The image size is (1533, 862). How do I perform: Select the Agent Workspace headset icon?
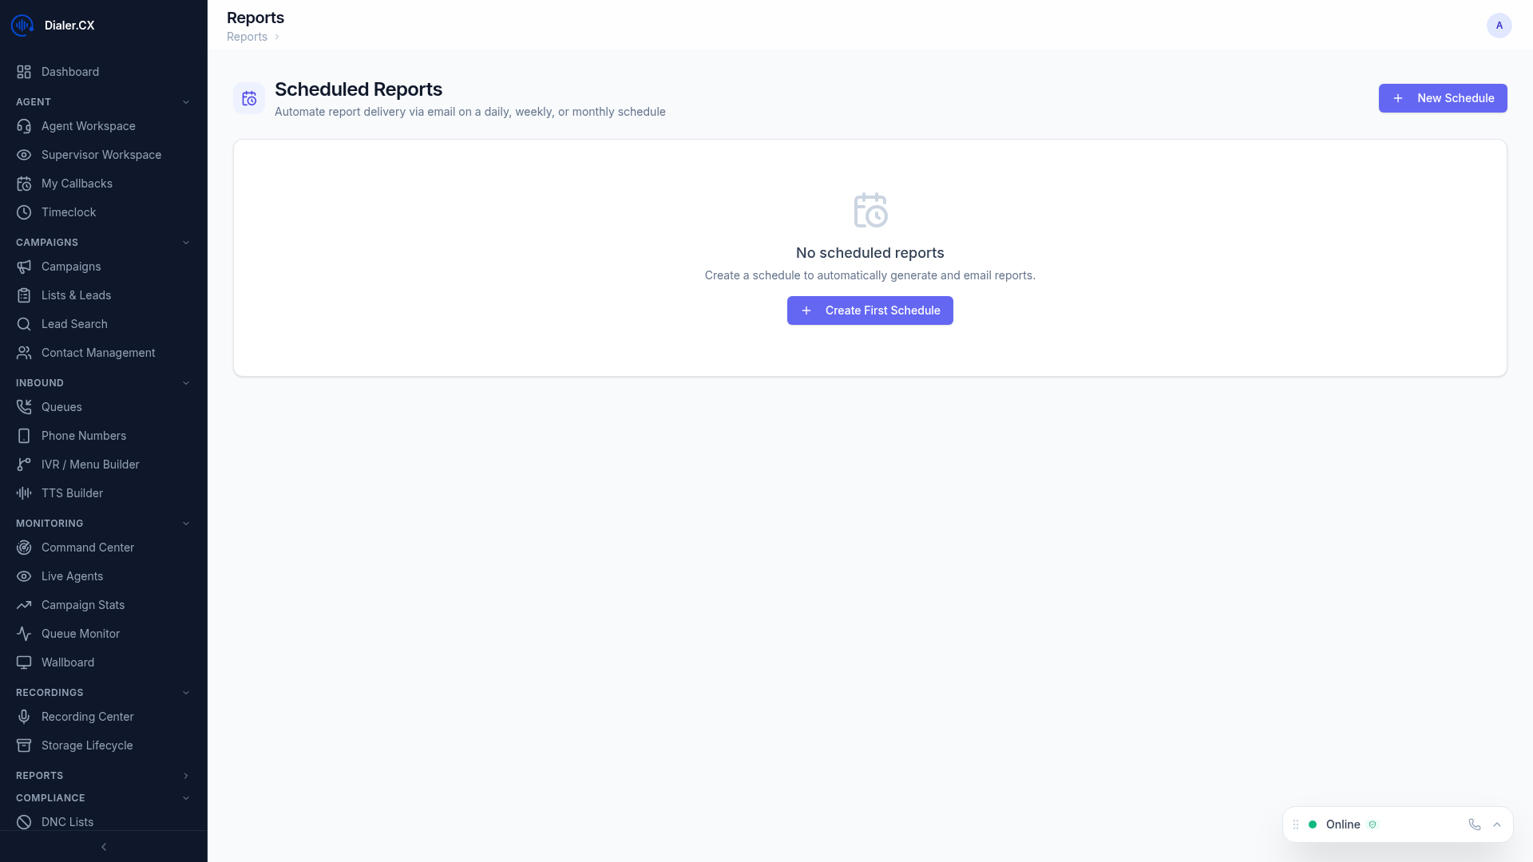click(24, 126)
